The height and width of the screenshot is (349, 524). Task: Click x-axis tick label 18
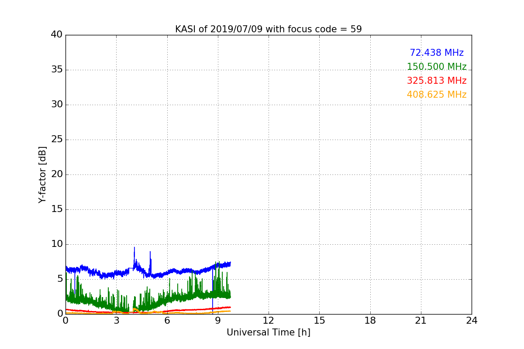pyautogui.click(x=370, y=321)
